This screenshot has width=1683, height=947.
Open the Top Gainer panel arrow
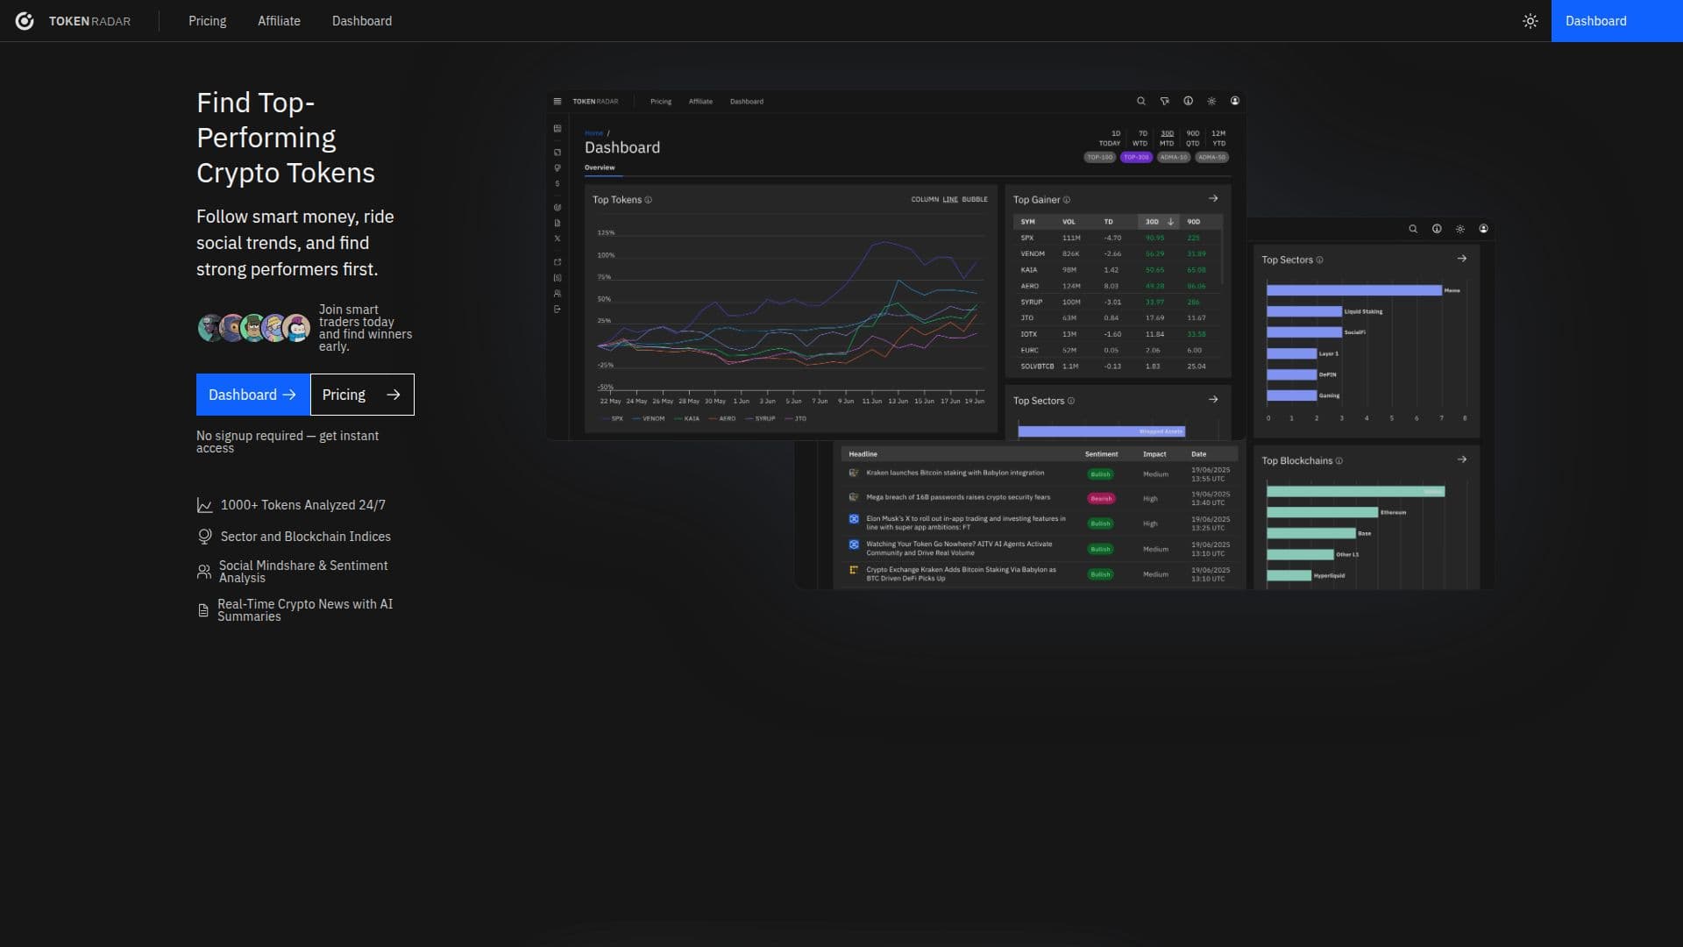[x=1213, y=199]
